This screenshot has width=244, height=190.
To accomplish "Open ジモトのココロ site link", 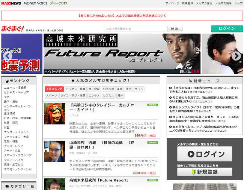I will [58, 3].
